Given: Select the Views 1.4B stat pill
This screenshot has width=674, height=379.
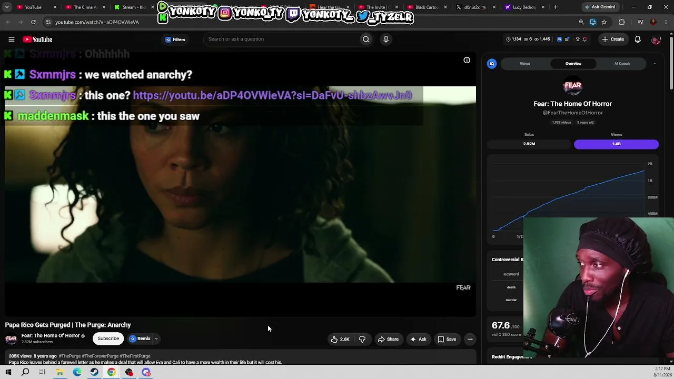Looking at the screenshot, I should [616, 144].
